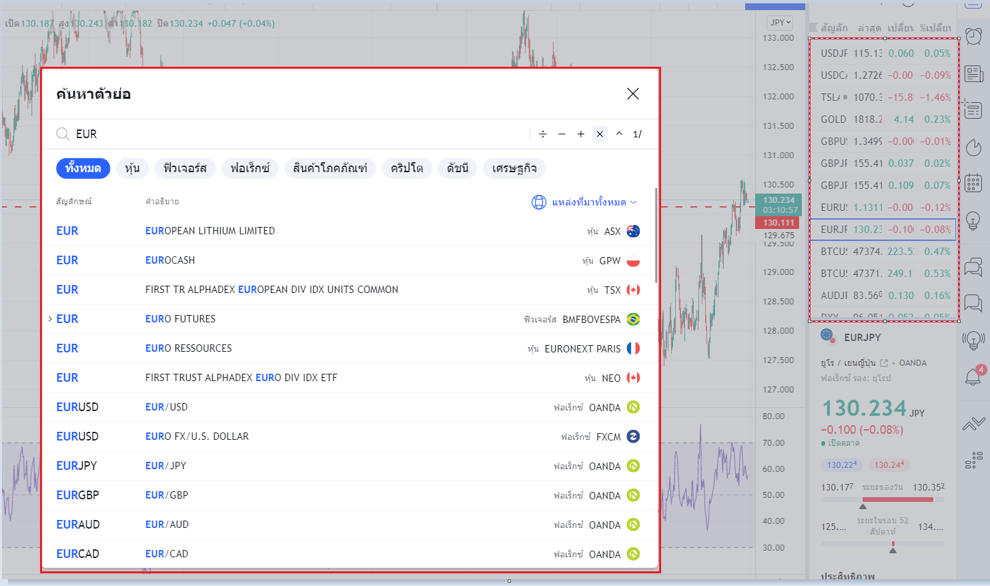Select the คริปโต (Crypto) filter chip

point(407,168)
